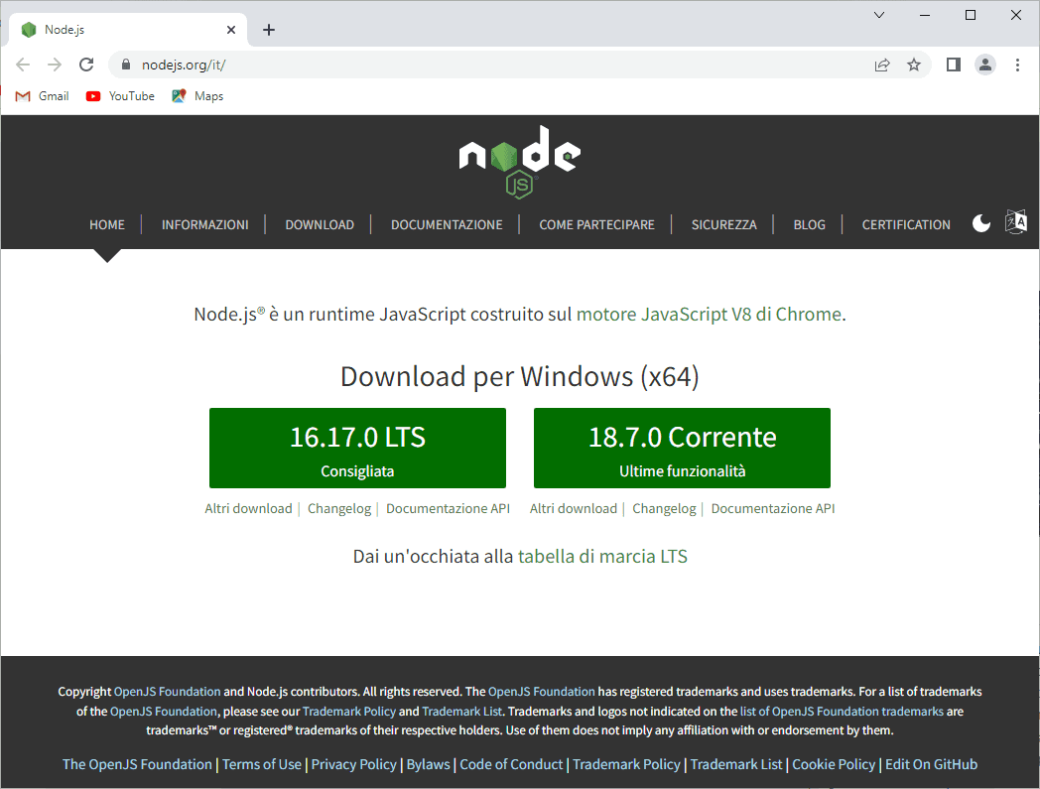Maximize the Chrome window
1040x789 pixels.
(971, 15)
